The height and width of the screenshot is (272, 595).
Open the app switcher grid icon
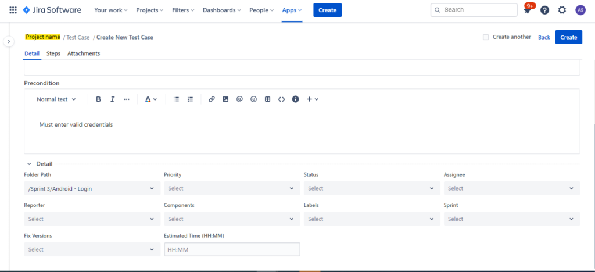click(13, 10)
